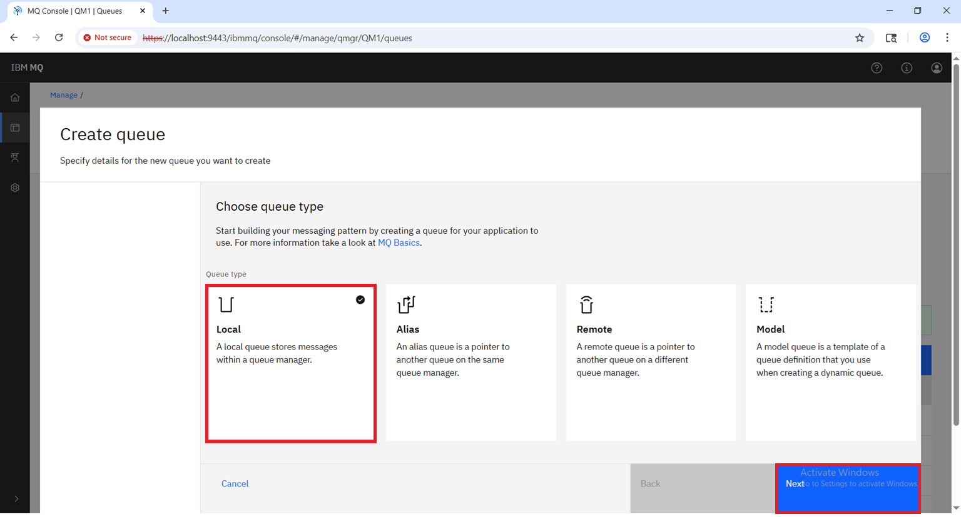
Task: Click the Model queue dashed icon
Action: point(766,304)
